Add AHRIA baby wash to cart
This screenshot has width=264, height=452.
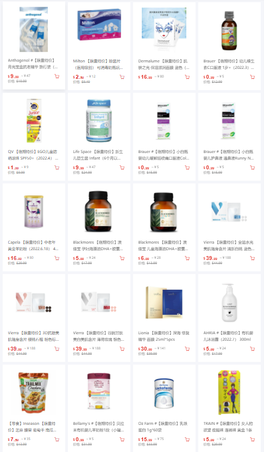[x=253, y=349]
